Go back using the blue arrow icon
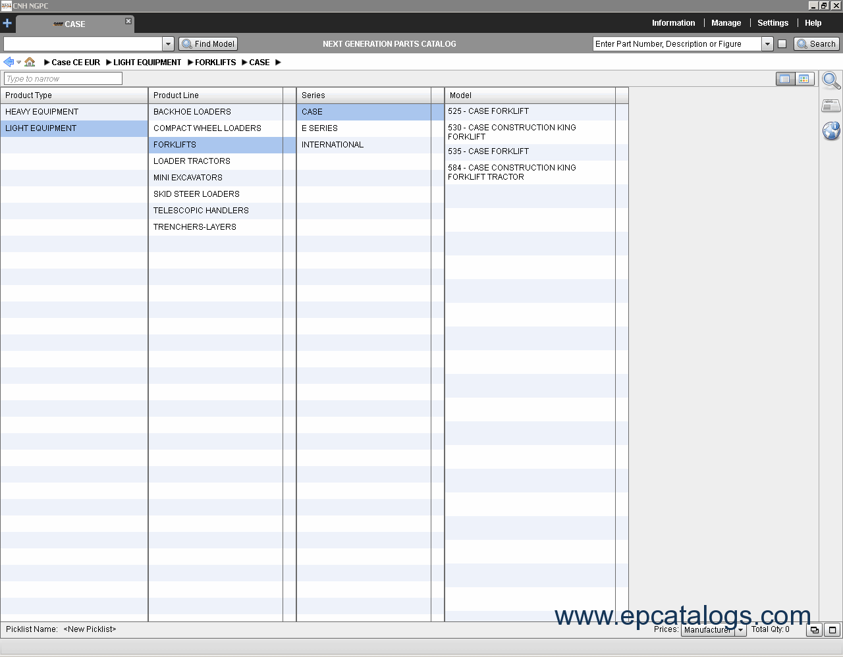 pos(9,62)
